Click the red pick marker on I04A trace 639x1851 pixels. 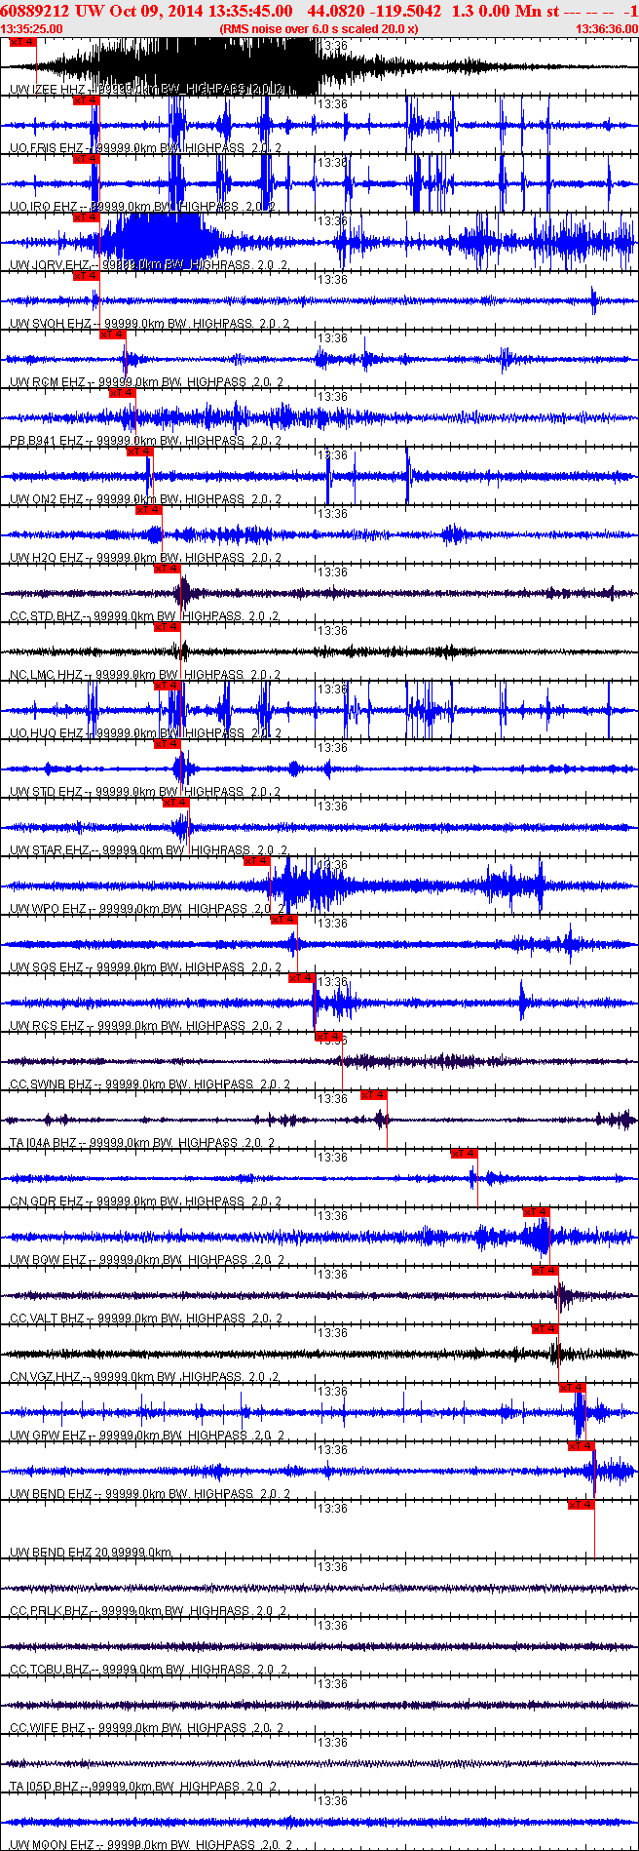(x=374, y=1095)
